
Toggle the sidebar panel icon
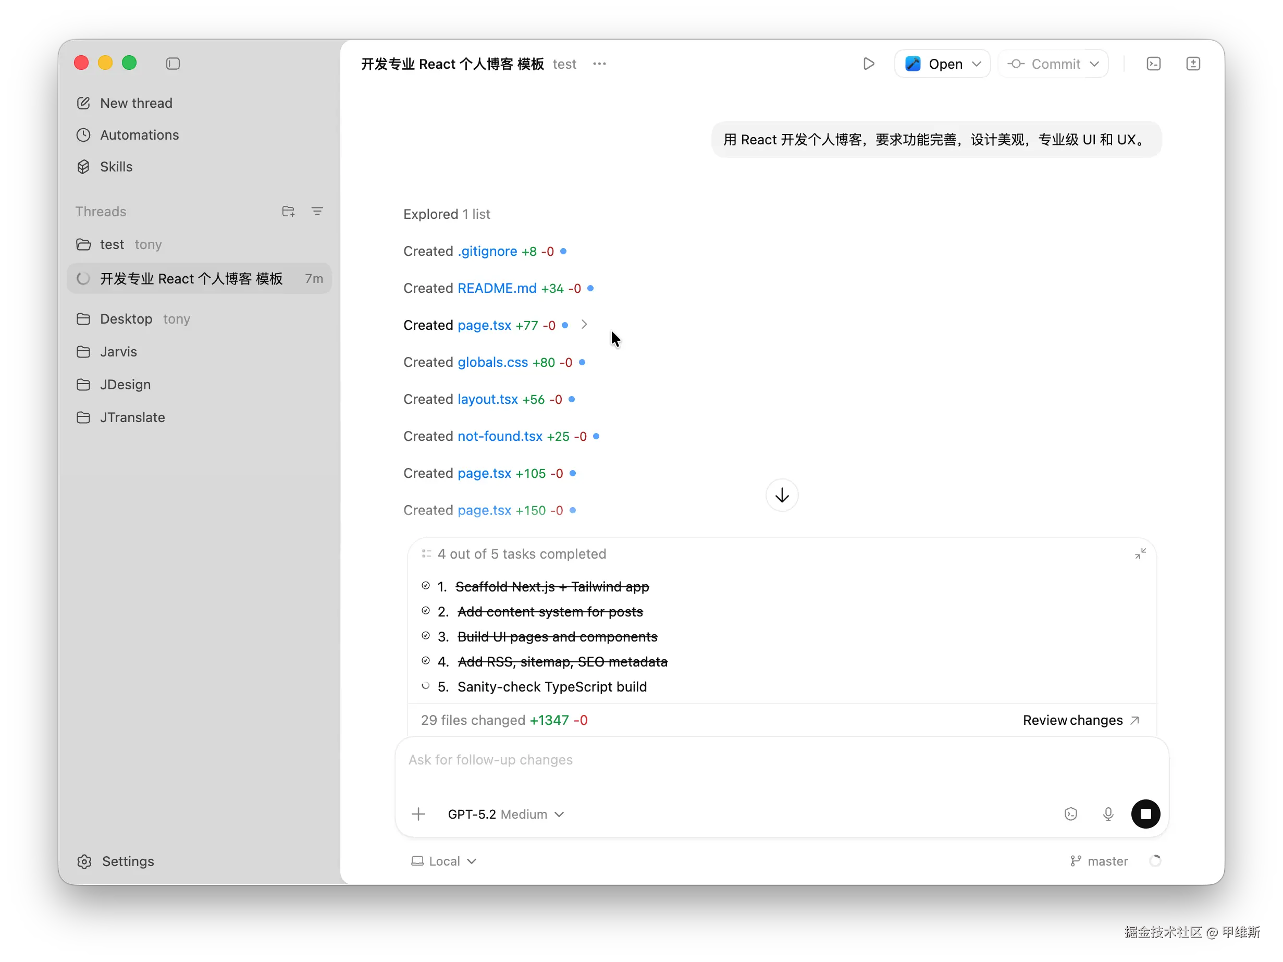[173, 63]
